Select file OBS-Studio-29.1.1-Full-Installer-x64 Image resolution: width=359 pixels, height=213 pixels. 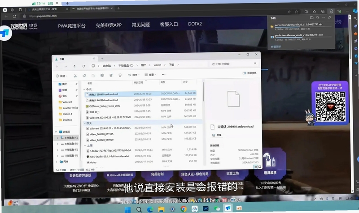click(x=109, y=156)
